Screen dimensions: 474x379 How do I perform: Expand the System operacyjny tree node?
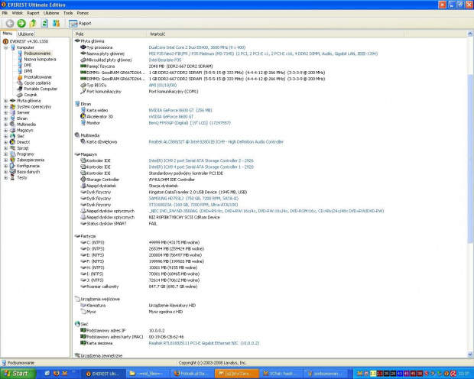(6, 107)
